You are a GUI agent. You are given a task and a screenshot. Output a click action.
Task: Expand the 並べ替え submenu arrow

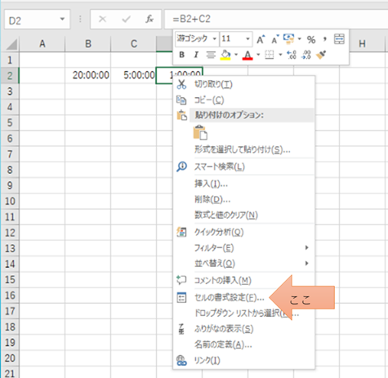click(x=306, y=263)
